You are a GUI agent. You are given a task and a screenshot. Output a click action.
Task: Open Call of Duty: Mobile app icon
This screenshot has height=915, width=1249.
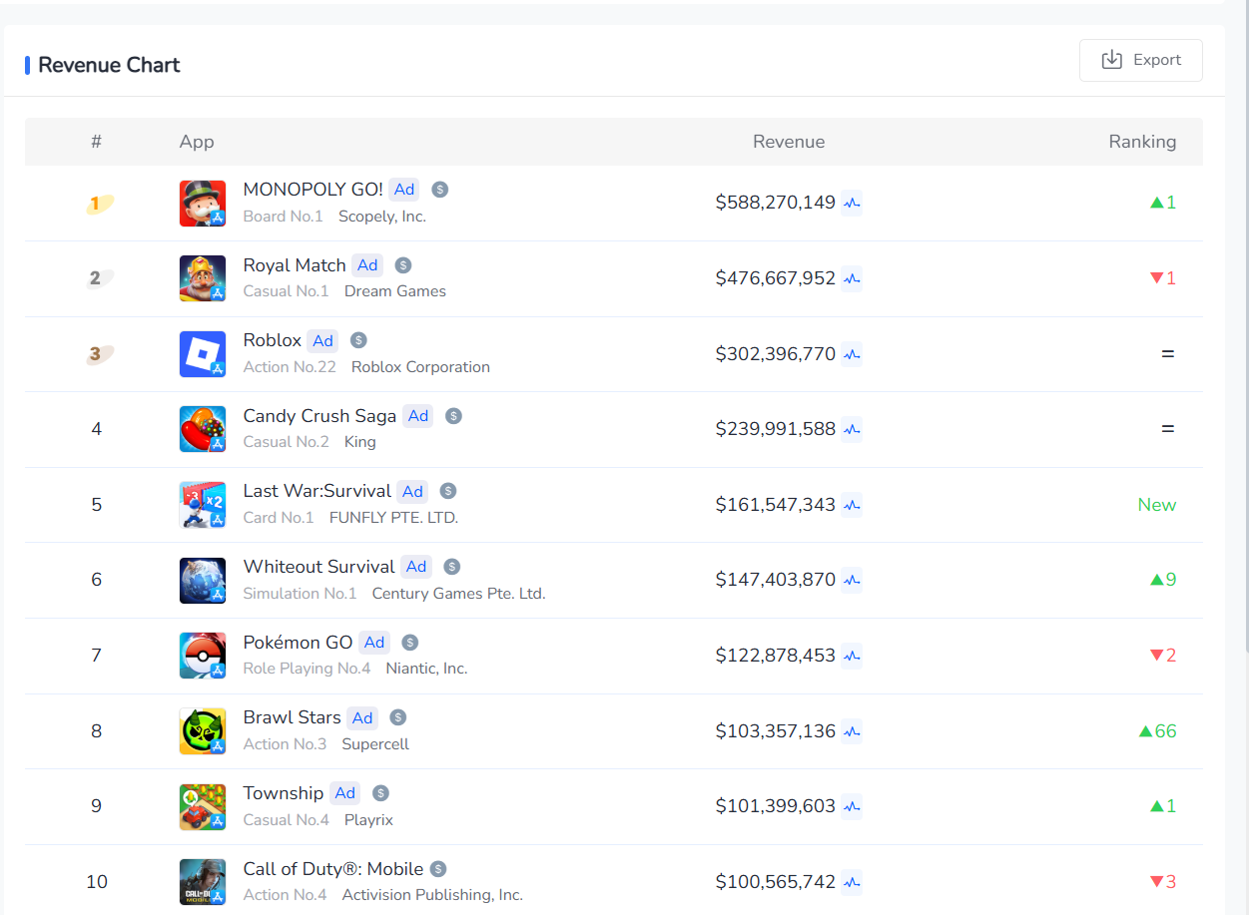tap(203, 882)
